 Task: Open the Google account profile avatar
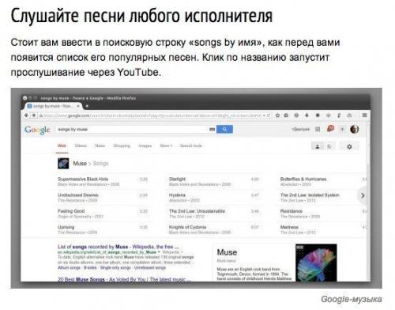click(x=354, y=129)
